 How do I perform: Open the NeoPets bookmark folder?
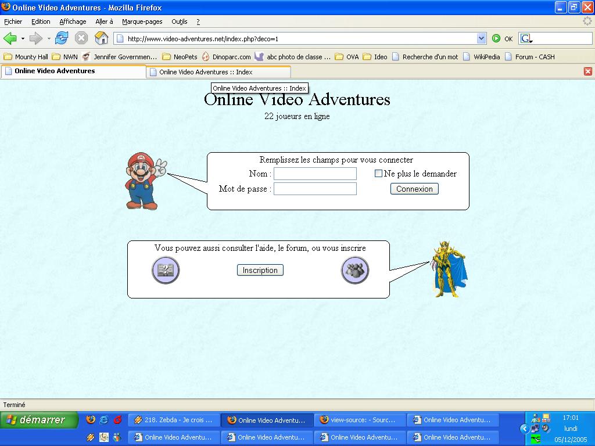pyautogui.click(x=180, y=57)
